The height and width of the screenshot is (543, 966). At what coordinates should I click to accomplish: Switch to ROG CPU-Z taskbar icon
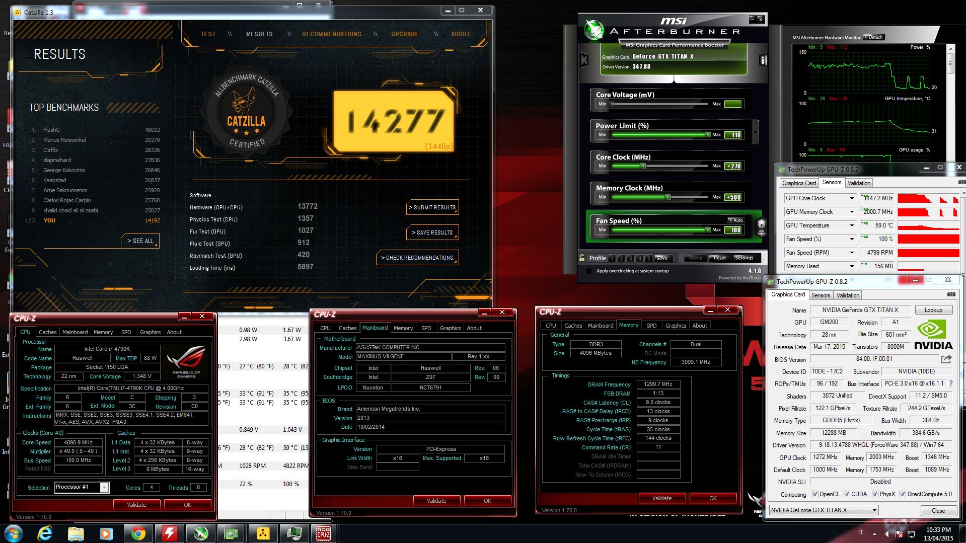click(x=323, y=533)
